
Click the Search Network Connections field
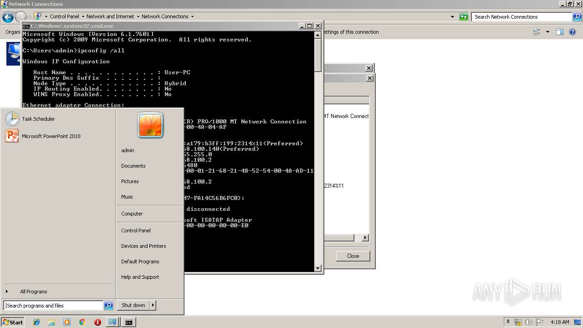(x=522, y=17)
